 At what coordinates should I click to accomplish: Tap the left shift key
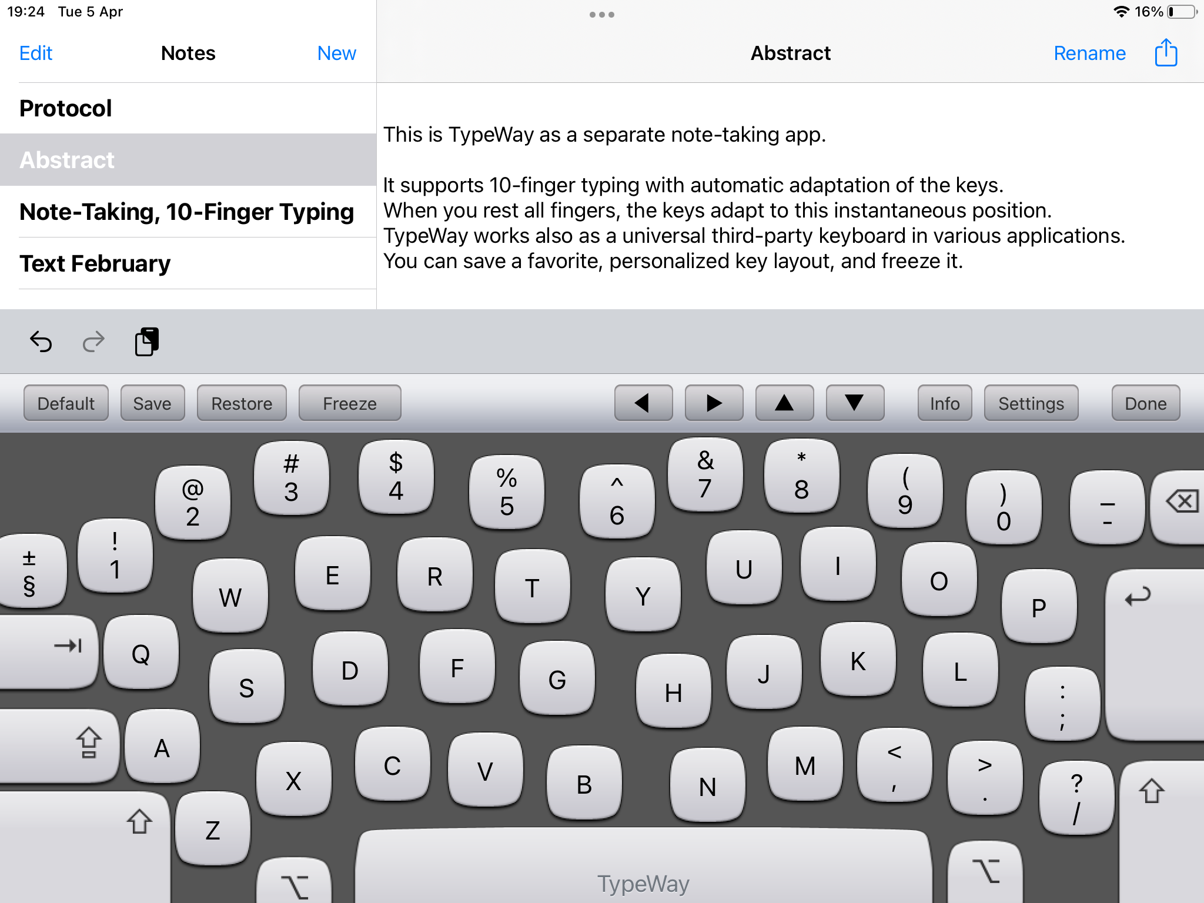[85, 847]
